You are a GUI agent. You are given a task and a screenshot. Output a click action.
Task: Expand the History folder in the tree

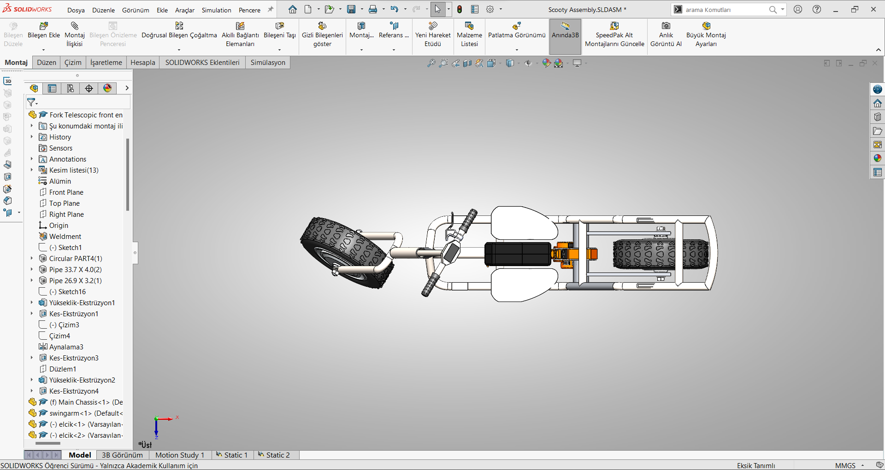tap(32, 137)
